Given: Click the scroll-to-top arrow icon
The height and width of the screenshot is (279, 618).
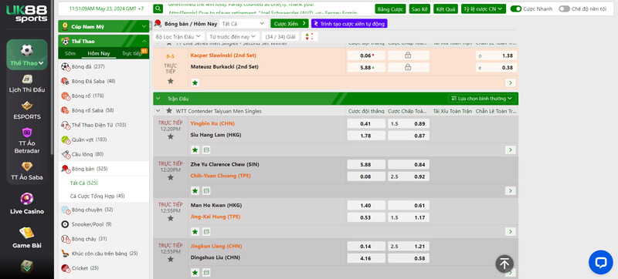Looking at the screenshot, I should tap(504, 264).
